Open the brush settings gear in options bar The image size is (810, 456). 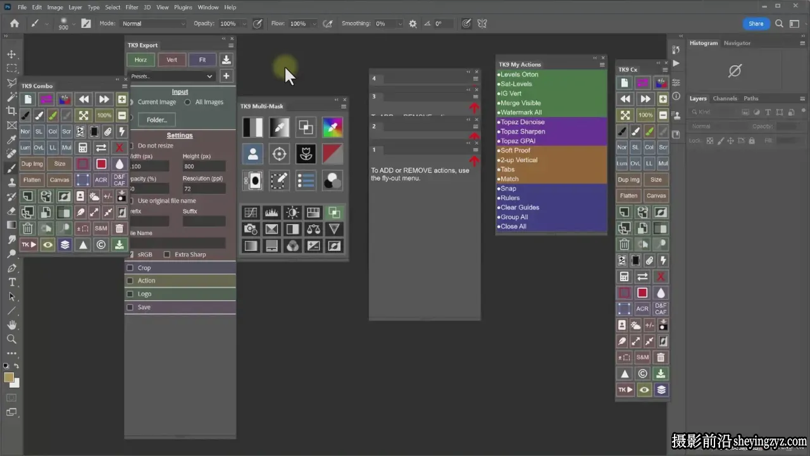click(413, 23)
